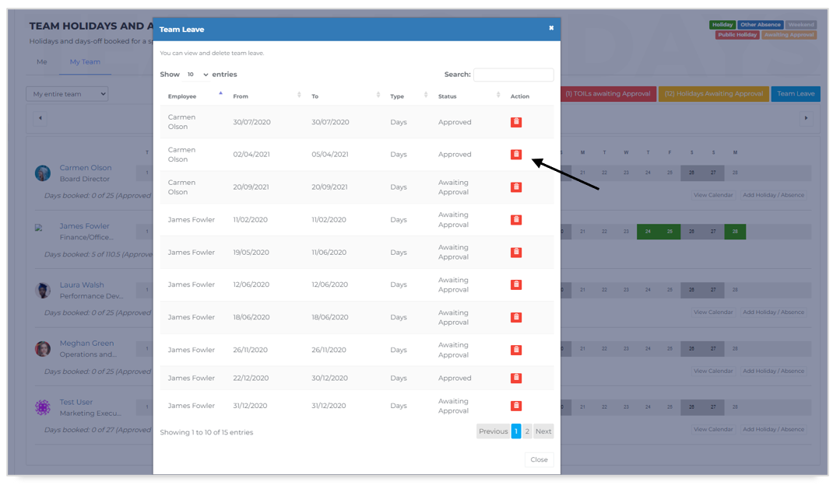Screen dimensions: 840x485
Task: Click the Awaiting Approval legend swatch
Action: 789,35
